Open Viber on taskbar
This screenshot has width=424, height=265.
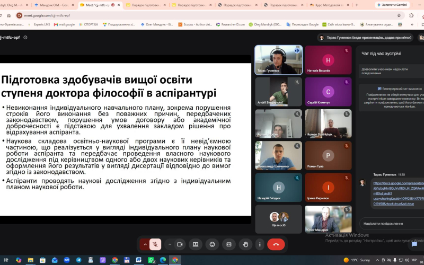click(103, 260)
